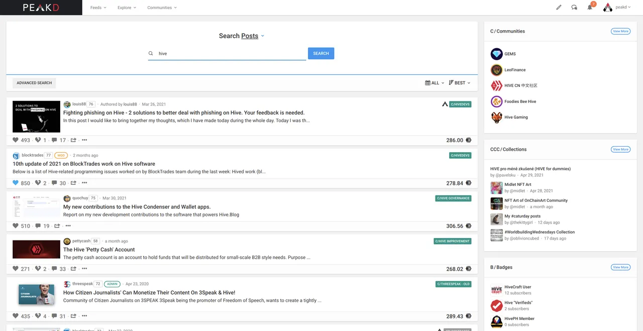This screenshot has height=331, width=643.
Task: Open comments on Petty Cash post
Action: (54, 269)
